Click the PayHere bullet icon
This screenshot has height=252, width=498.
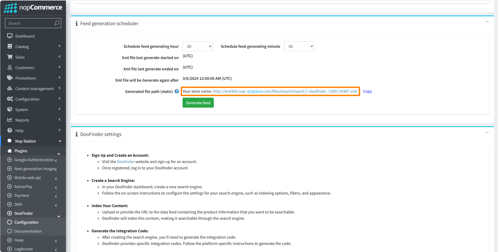10,195
